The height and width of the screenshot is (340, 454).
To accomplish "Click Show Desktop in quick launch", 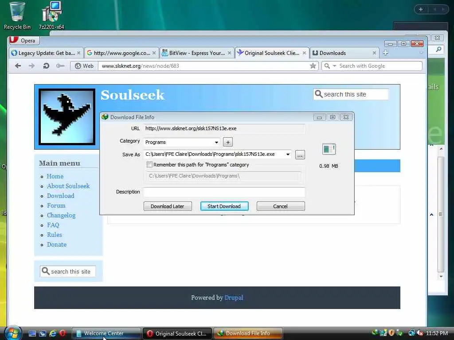I will pyautogui.click(x=32, y=333).
